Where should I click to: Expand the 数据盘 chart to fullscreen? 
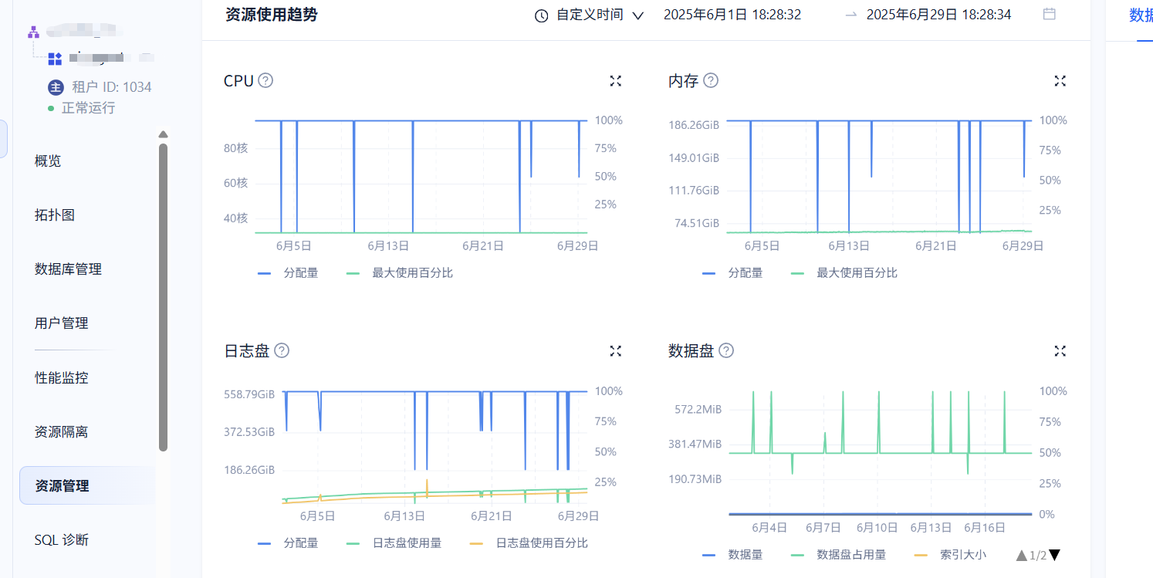coord(1060,351)
